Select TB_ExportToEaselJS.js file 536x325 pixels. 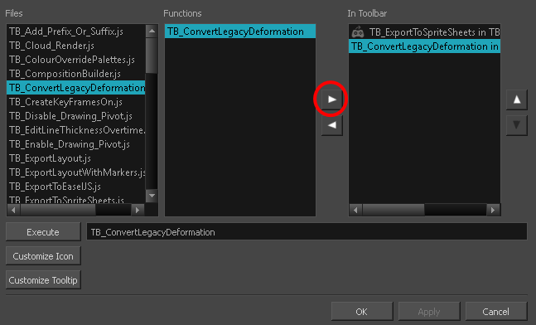(x=76, y=187)
